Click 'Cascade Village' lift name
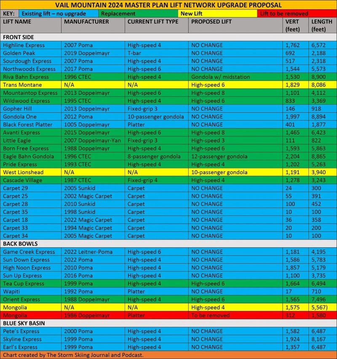Viewport: 337px width, 359px height. 23,180
